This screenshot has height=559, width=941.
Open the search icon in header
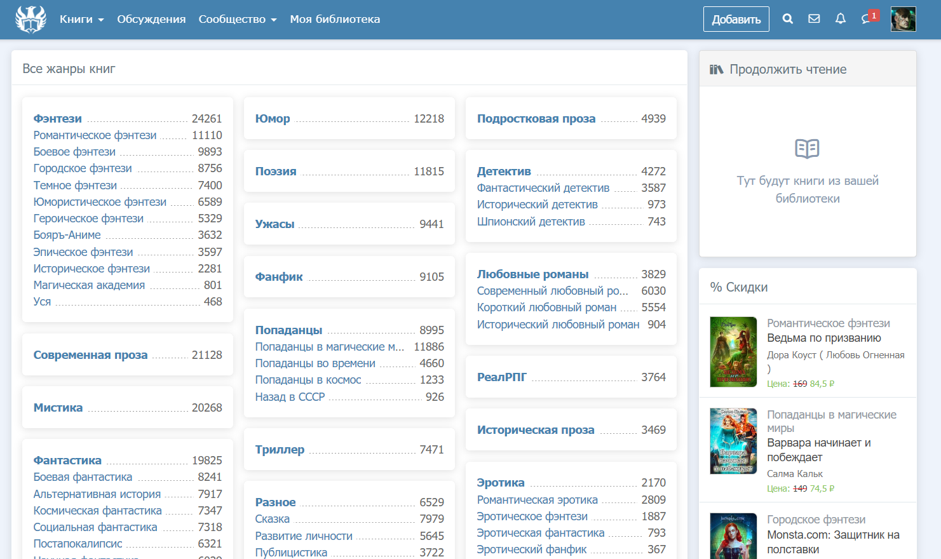tap(788, 19)
